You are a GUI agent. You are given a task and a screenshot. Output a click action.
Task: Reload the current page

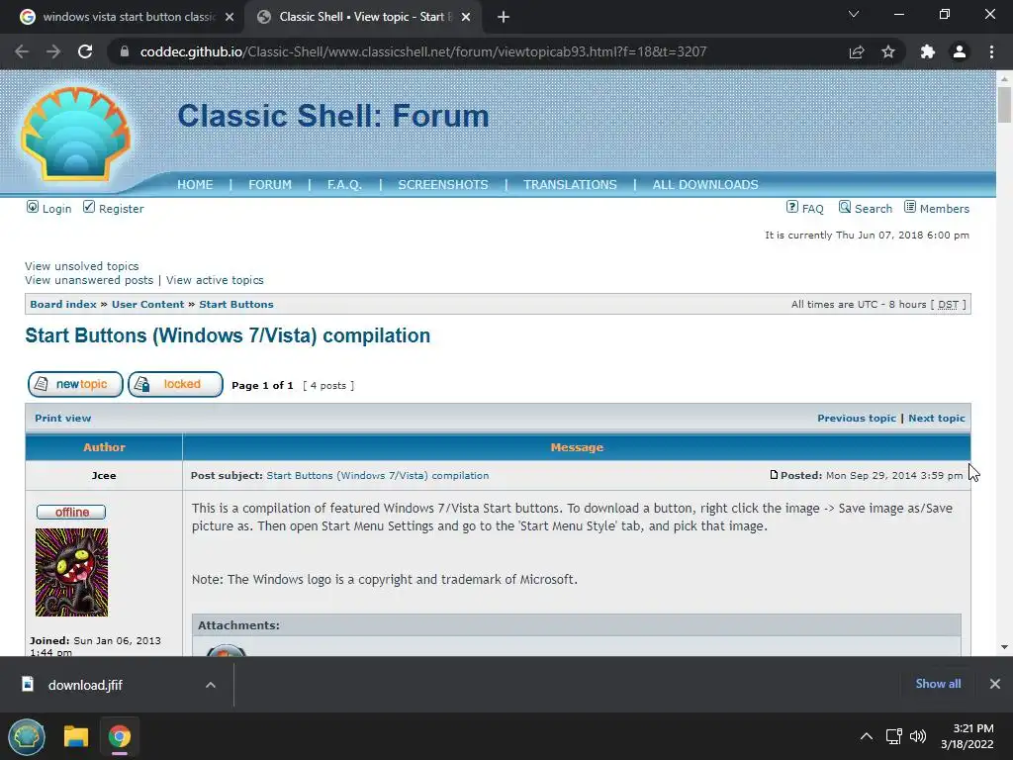coord(85,51)
